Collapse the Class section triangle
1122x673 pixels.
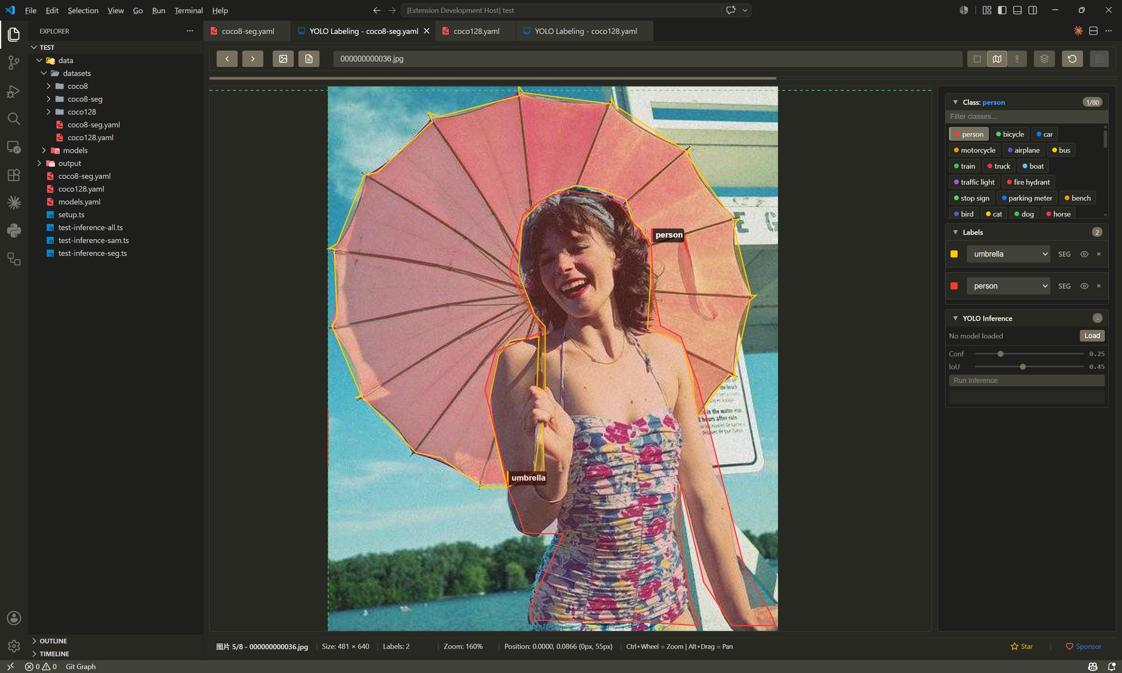(955, 102)
